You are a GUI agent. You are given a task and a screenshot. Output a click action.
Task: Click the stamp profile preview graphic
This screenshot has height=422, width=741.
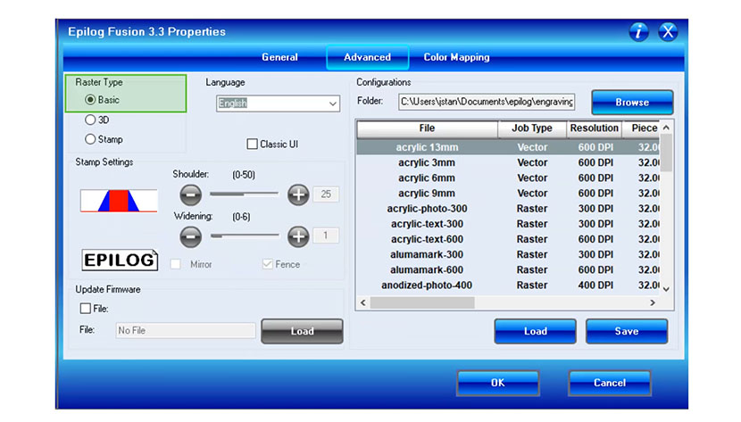click(119, 200)
